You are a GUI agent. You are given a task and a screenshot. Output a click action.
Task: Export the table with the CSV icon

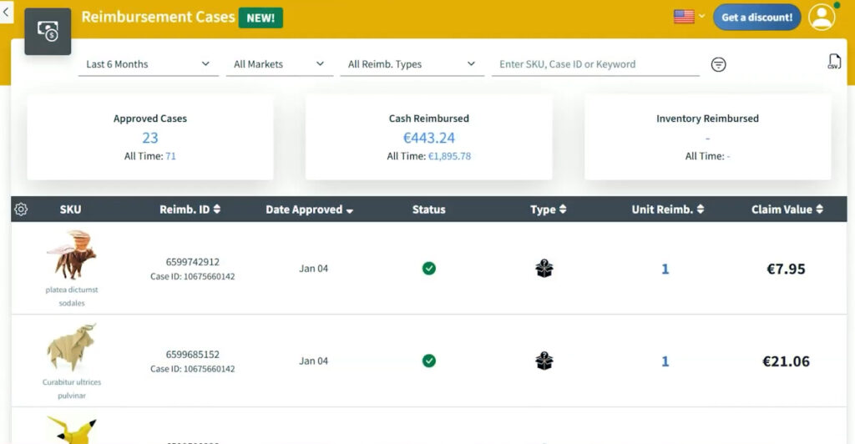point(834,62)
